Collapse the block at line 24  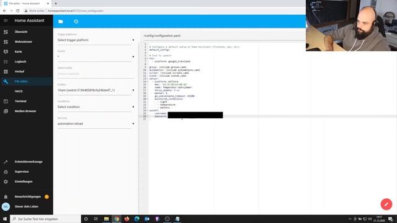coord(148,110)
